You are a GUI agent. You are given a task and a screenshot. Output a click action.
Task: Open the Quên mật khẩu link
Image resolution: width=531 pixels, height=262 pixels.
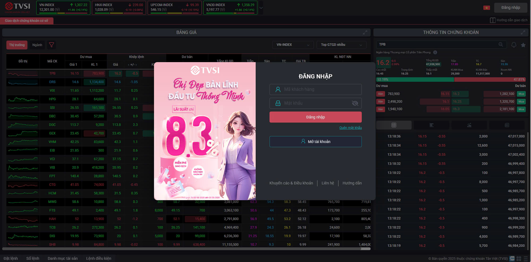tap(350, 128)
